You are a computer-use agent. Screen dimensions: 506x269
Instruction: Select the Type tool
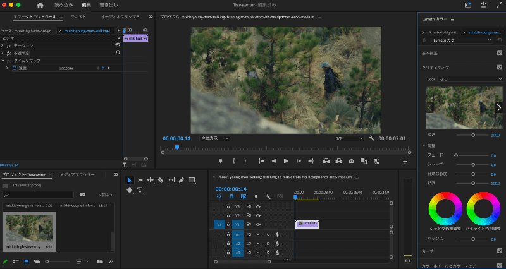[140, 189]
